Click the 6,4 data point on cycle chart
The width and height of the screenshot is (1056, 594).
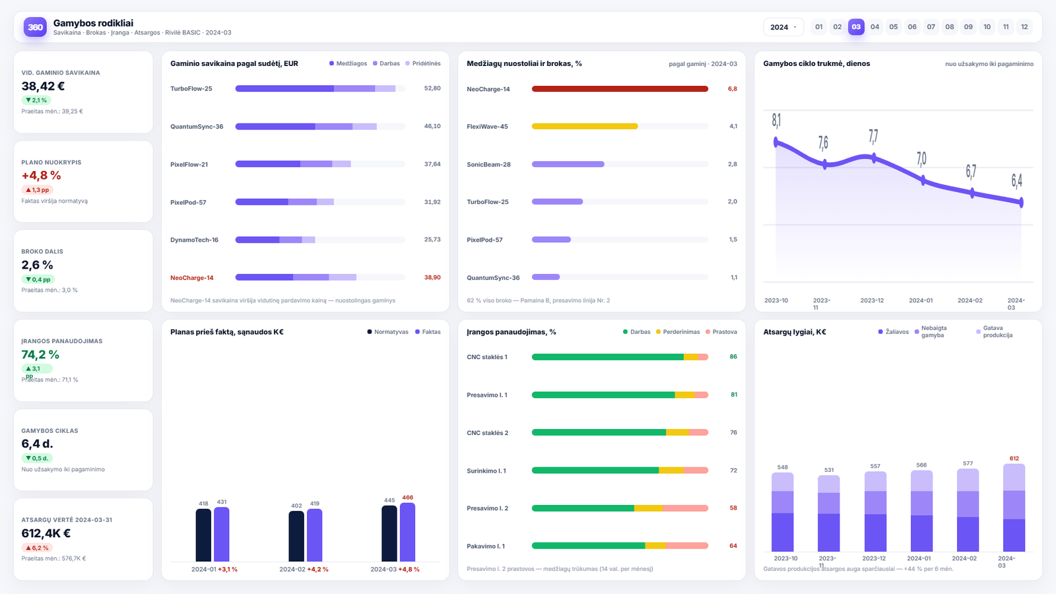click(1021, 203)
